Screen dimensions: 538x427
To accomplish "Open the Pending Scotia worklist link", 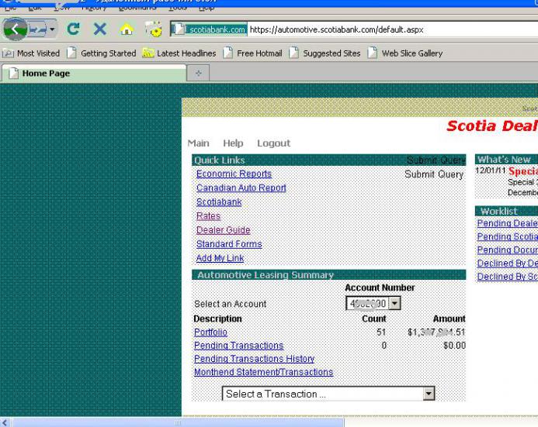I will (508, 236).
